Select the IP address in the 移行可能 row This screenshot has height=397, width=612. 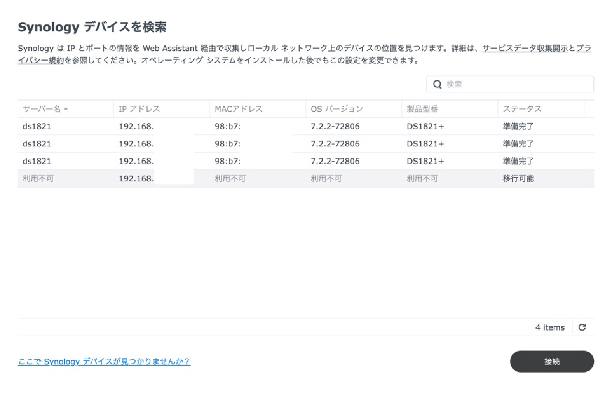click(x=136, y=178)
